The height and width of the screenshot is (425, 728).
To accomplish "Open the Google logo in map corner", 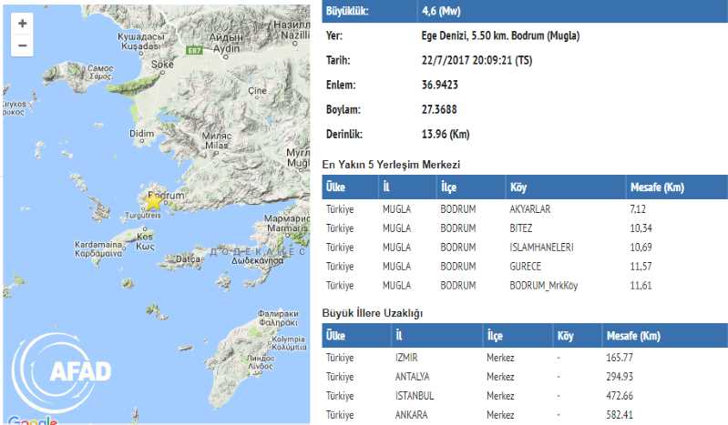I will [35, 420].
